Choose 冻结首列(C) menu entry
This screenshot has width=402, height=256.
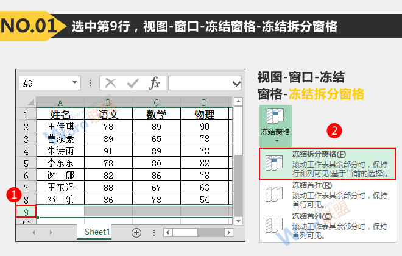[x=327, y=226]
